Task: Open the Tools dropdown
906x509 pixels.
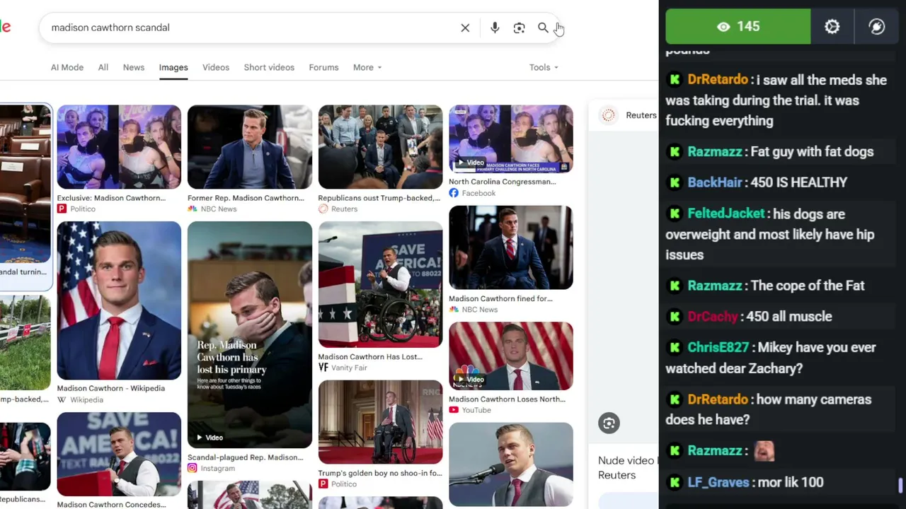Action: pyautogui.click(x=544, y=67)
